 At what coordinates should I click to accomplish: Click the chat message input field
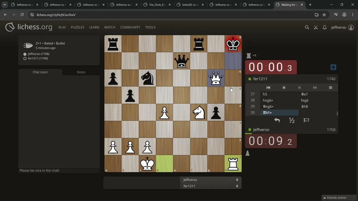pos(59,170)
